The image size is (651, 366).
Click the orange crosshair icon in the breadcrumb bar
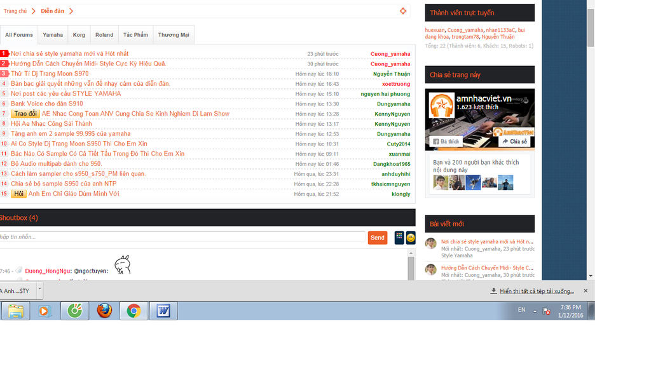point(402,11)
